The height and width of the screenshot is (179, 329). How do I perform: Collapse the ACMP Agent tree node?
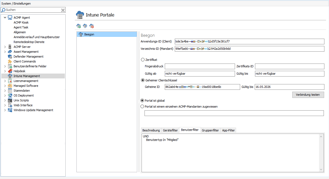click(x=5, y=18)
